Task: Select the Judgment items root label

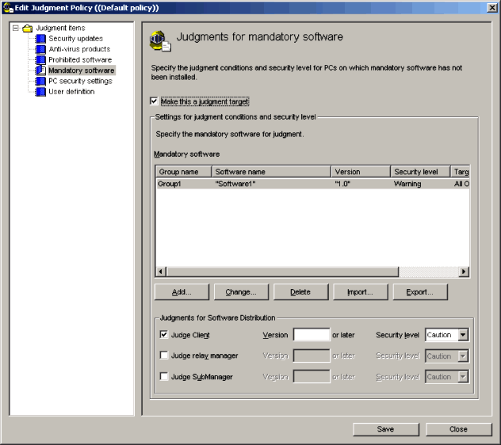Action: tap(61, 28)
